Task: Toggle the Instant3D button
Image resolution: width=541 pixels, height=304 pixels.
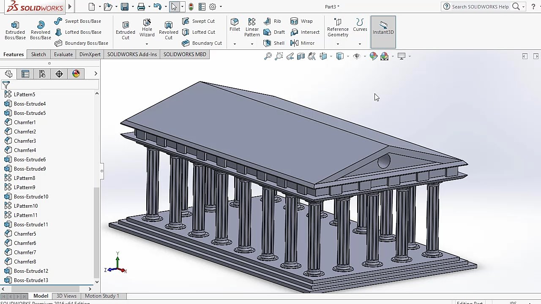Action: [x=383, y=32]
